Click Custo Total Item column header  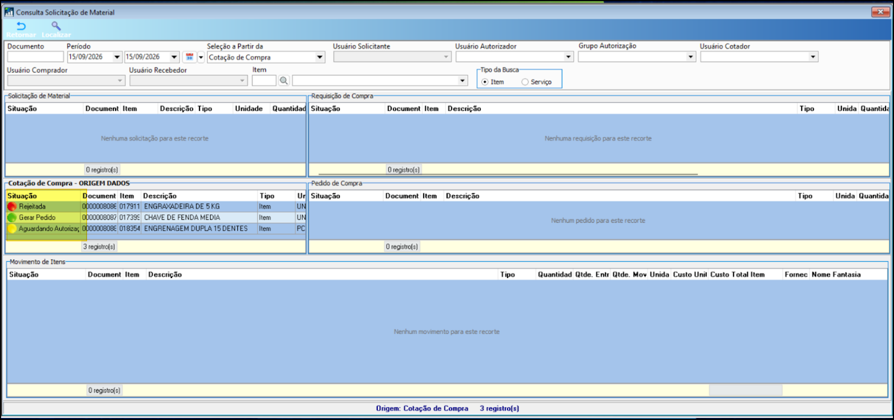tap(737, 274)
